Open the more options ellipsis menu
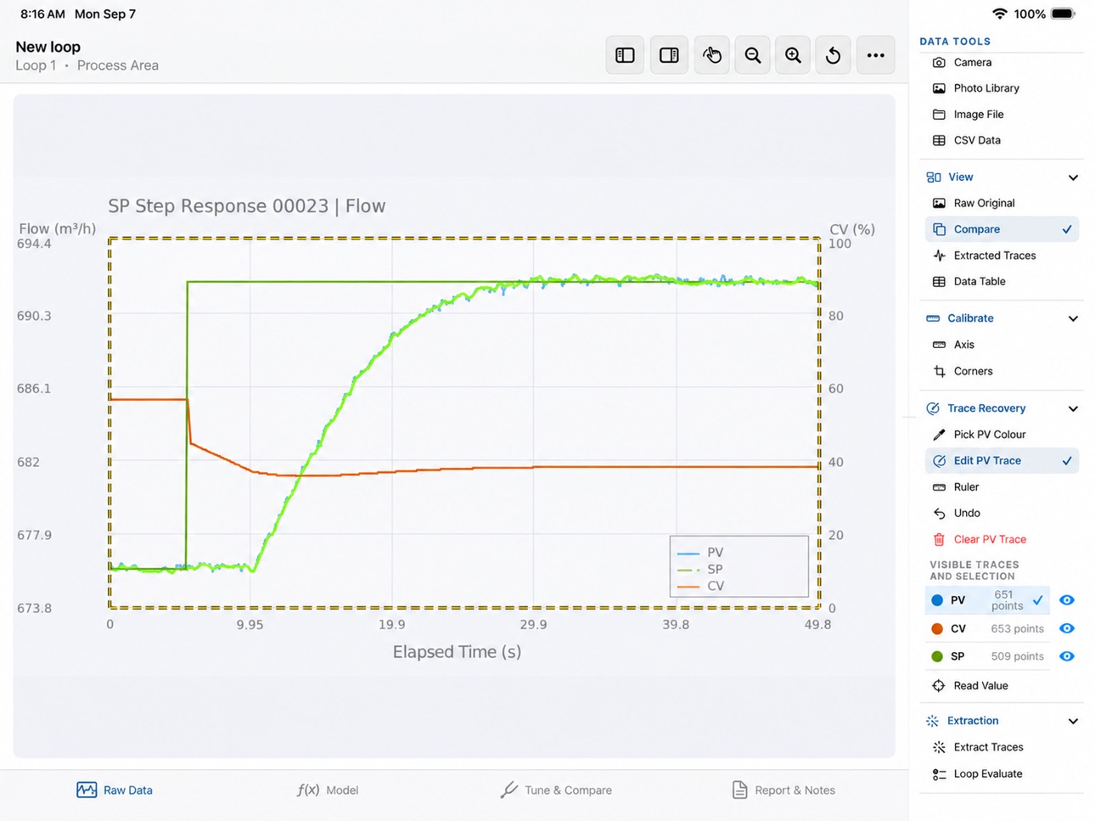 coord(875,55)
